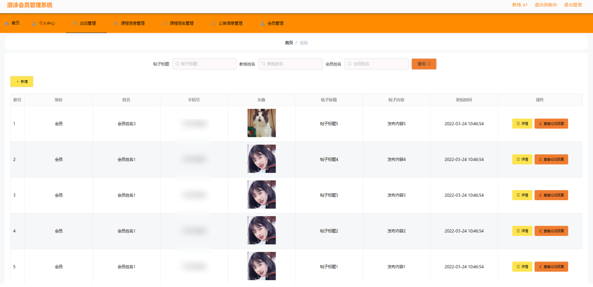Click the 发布内容1 content cell
Viewport: 593px width, 287px height.
click(x=396, y=267)
